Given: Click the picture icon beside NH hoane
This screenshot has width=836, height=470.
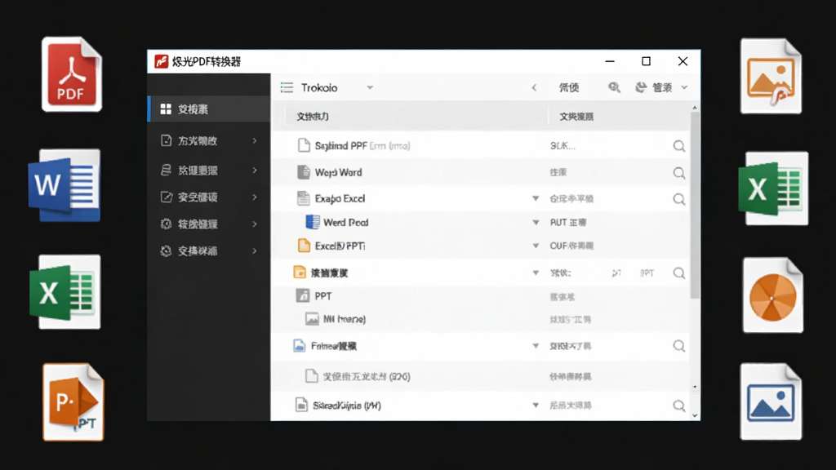Looking at the screenshot, I should click(x=312, y=319).
